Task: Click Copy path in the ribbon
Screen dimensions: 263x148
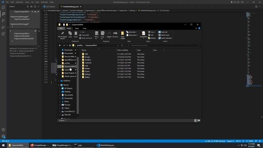Action: tap(84, 35)
